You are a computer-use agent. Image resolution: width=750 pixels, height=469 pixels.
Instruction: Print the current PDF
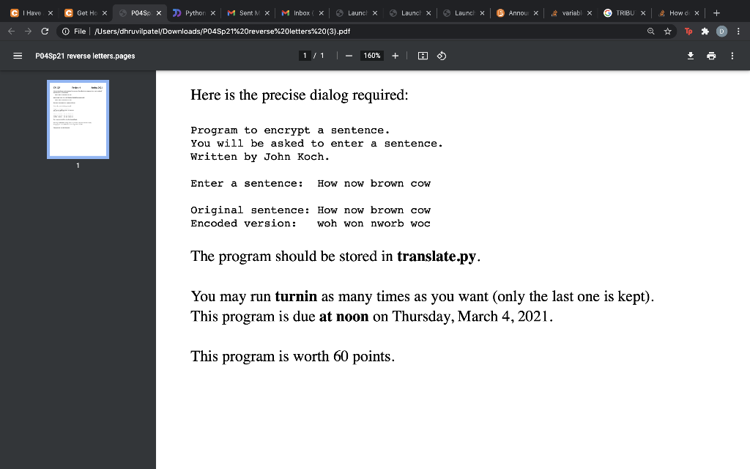(x=710, y=55)
